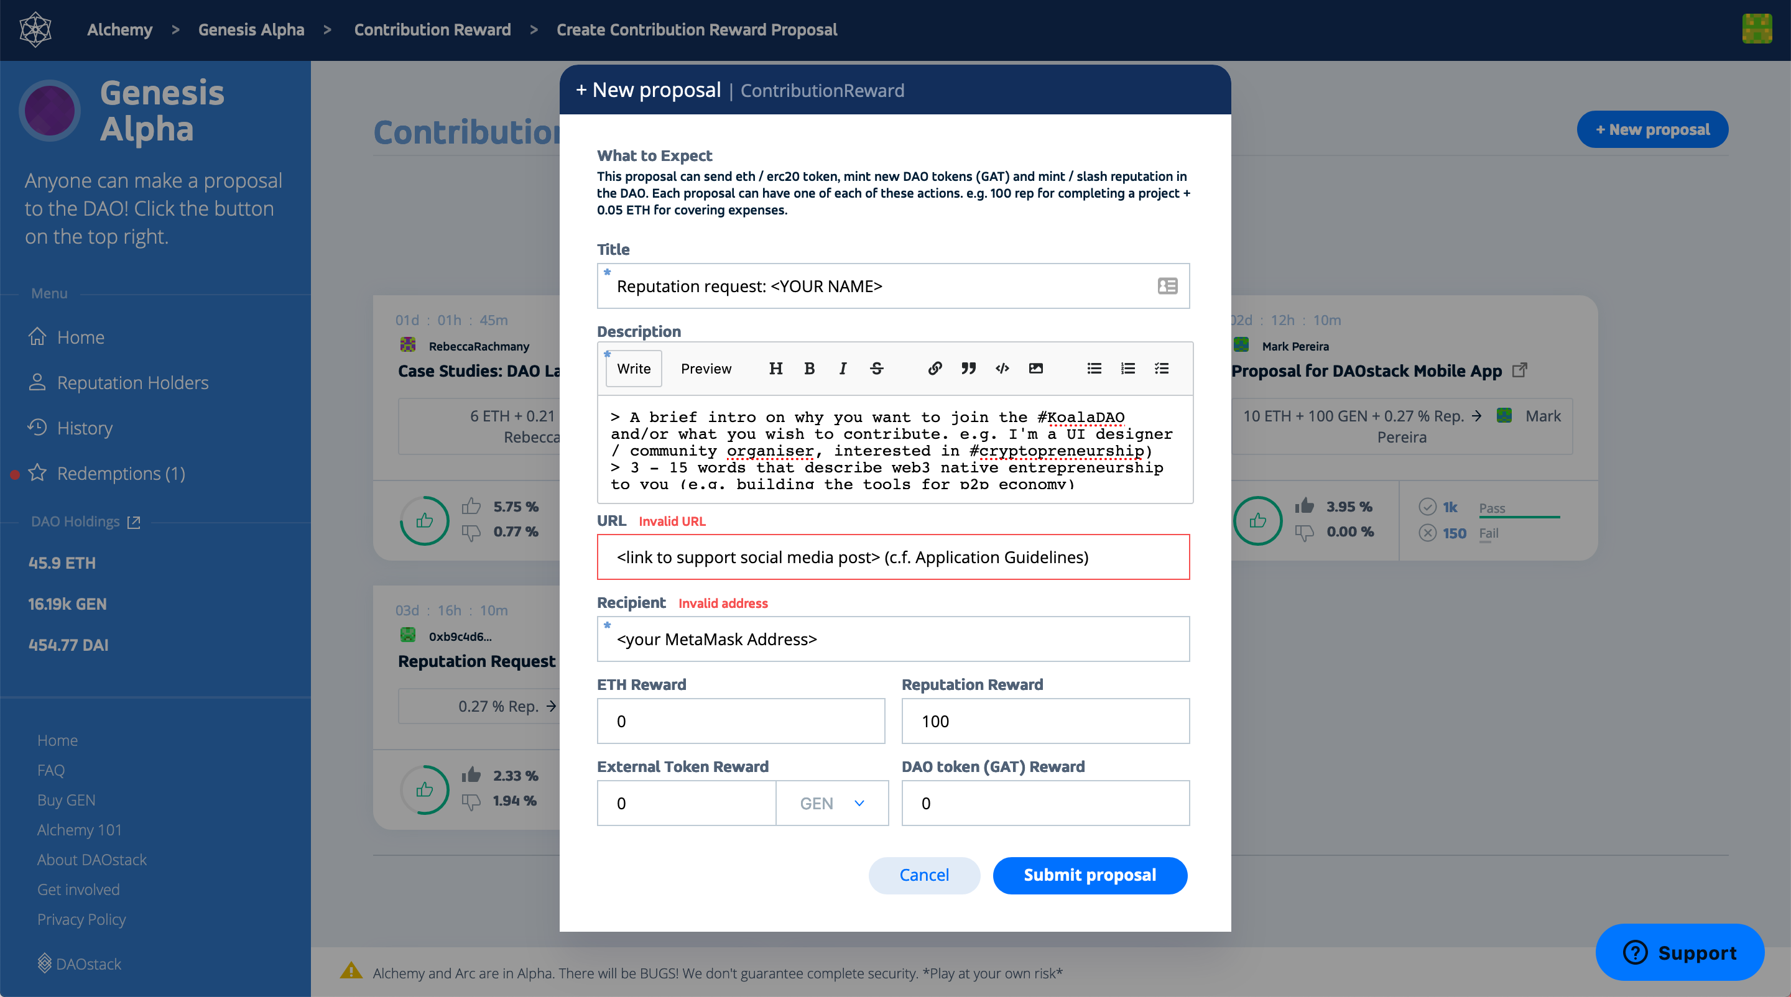Open Reputation Holders in sidebar menu

(132, 382)
